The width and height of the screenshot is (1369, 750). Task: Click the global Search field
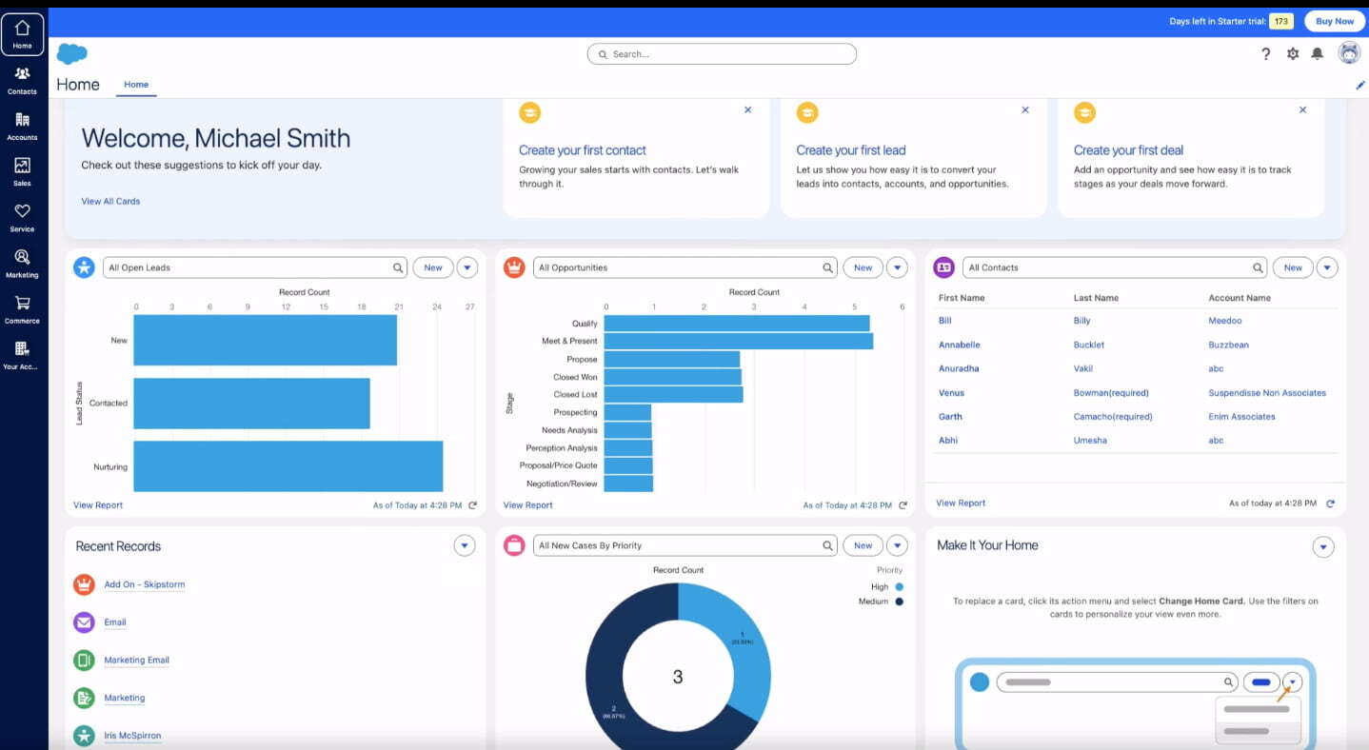(722, 54)
